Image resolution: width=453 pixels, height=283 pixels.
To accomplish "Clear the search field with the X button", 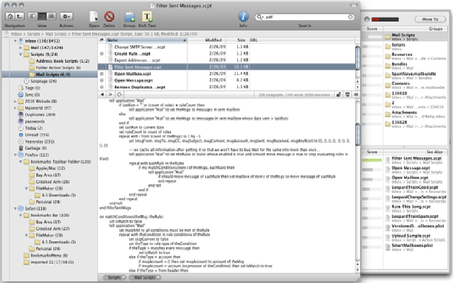I will click(x=351, y=17).
